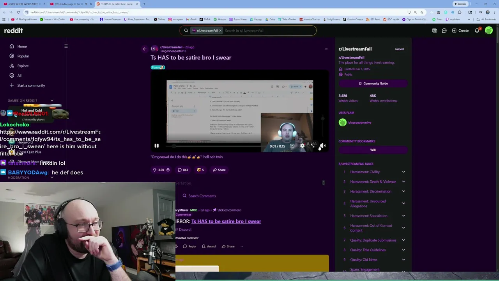Collapse the Games on Reddit section

[x=52, y=101]
